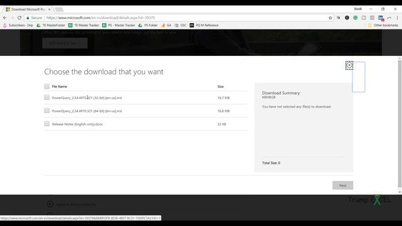Open a new tab next to current tab
Image resolution: width=402 pixels, height=226 pixels.
pos(59,9)
